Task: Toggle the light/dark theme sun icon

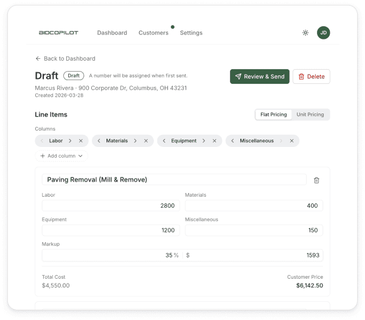Action: click(x=305, y=33)
